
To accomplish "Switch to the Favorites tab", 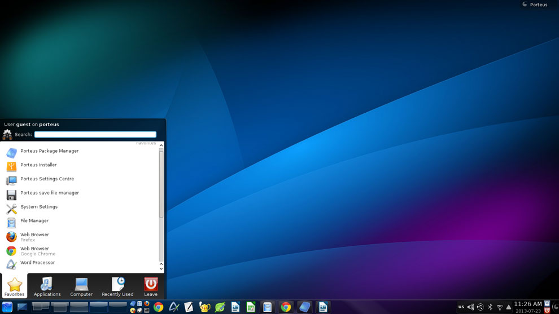I will (14, 286).
